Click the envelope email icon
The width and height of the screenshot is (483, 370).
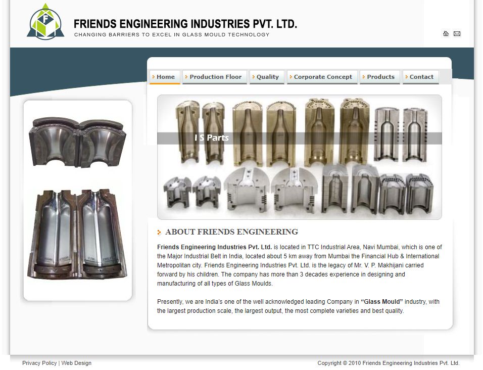[457, 34]
